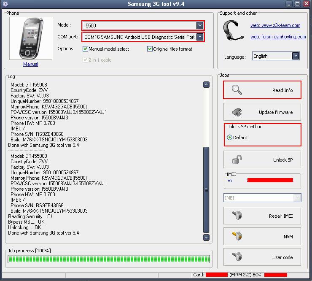Image resolution: width=312 pixels, height=281 pixels.
Task: Open the COM port dropdown list
Action: 199,37
